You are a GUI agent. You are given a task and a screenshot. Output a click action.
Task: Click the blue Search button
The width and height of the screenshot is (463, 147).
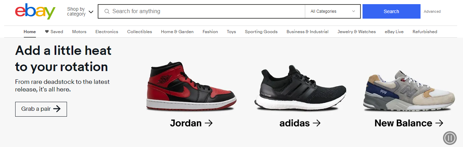click(x=391, y=11)
